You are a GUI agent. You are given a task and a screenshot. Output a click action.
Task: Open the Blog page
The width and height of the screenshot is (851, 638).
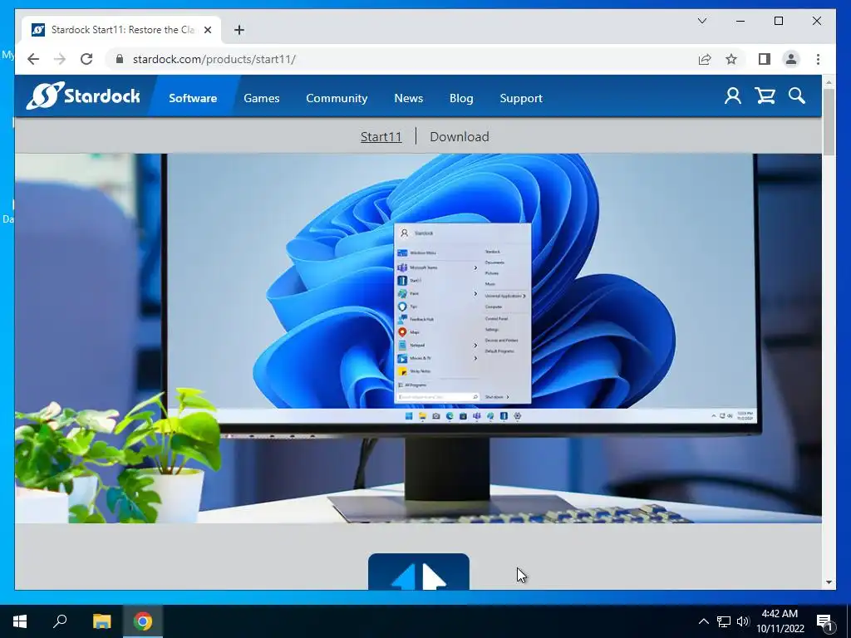pyautogui.click(x=461, y=98)
